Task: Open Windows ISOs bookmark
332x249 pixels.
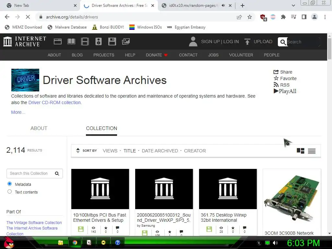Action: (x=146, y=27)
